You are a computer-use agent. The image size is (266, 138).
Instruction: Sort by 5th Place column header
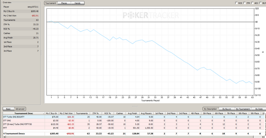(x=207, y=113)
